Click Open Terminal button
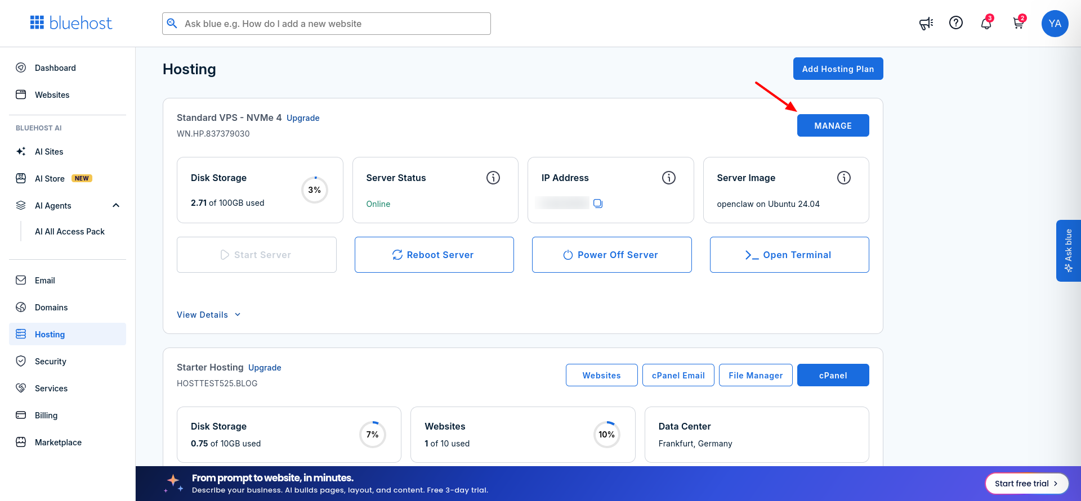Screen dimensions: 1081x501 789,255
